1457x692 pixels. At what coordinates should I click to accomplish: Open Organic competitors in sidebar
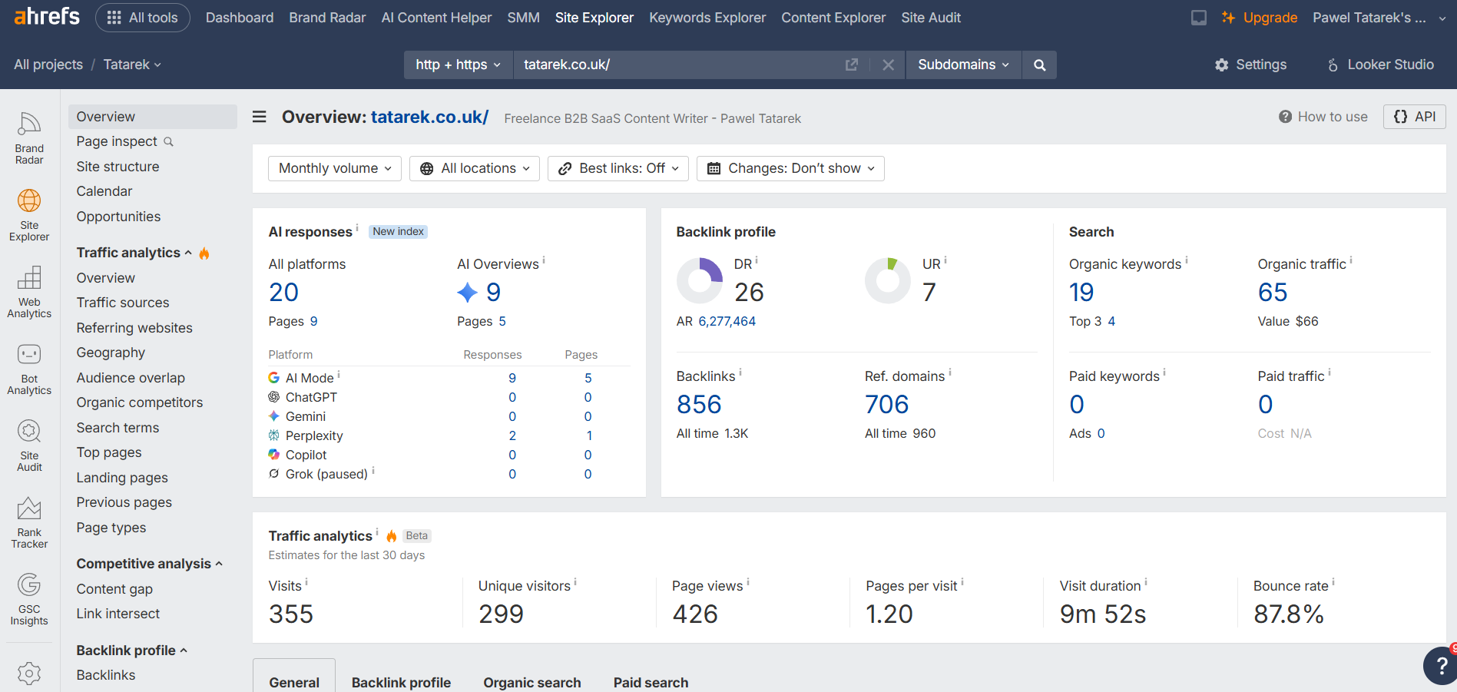click(139, 402)
